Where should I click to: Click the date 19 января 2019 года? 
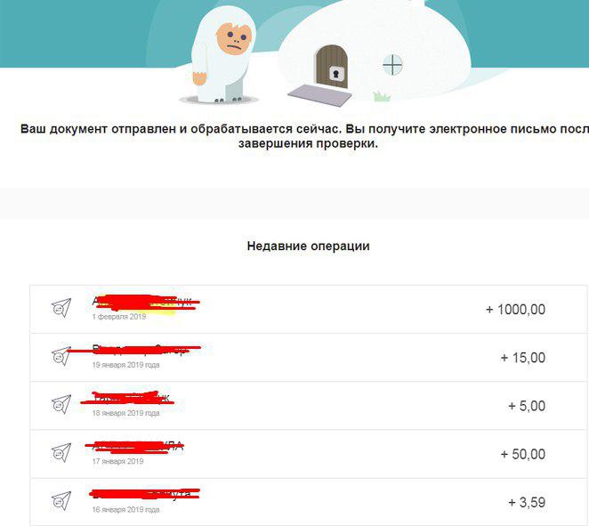pos(125,365)
